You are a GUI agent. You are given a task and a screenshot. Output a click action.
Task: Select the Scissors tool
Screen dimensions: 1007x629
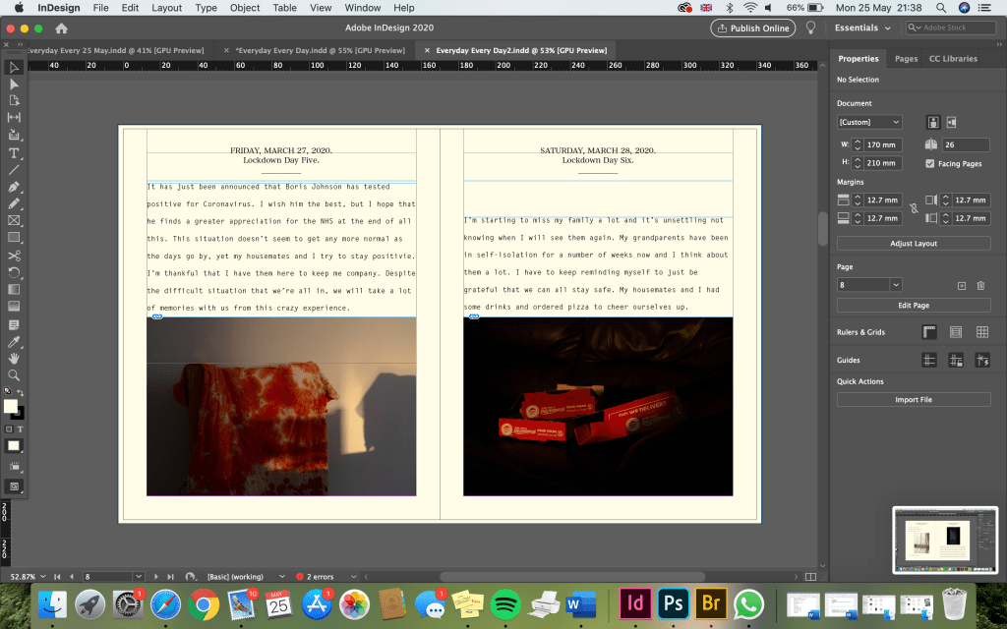click(x=14, y=256)
